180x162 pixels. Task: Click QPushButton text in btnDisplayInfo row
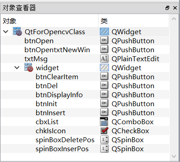click(133, 95)
